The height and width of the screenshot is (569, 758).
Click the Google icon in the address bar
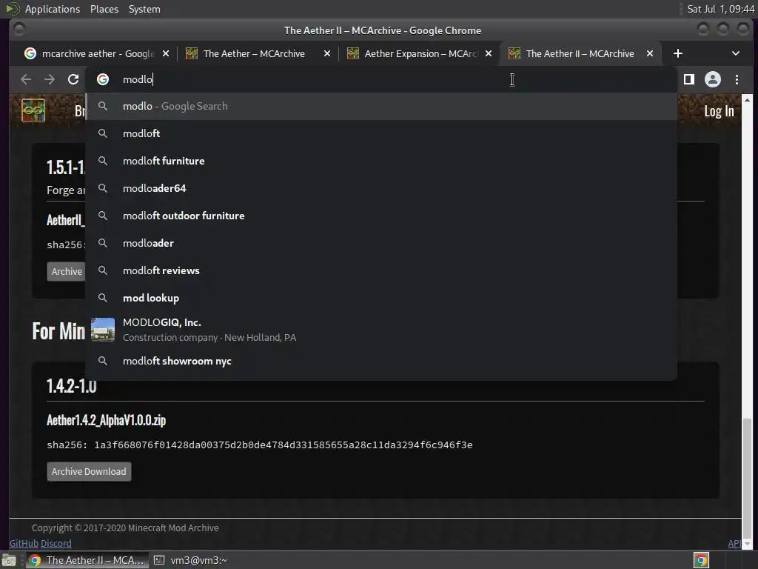click(103, 79)
